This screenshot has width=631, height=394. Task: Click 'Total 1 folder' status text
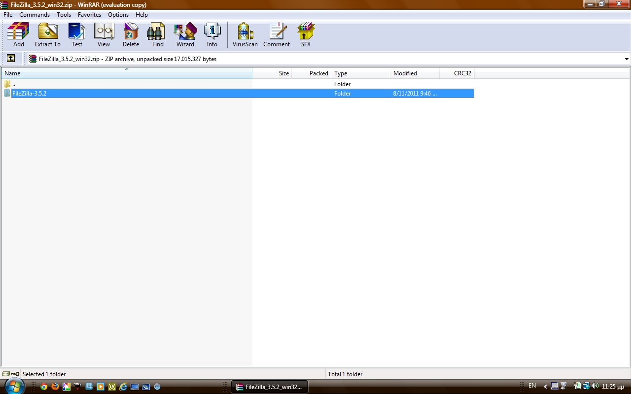click(x=345, y=374)
